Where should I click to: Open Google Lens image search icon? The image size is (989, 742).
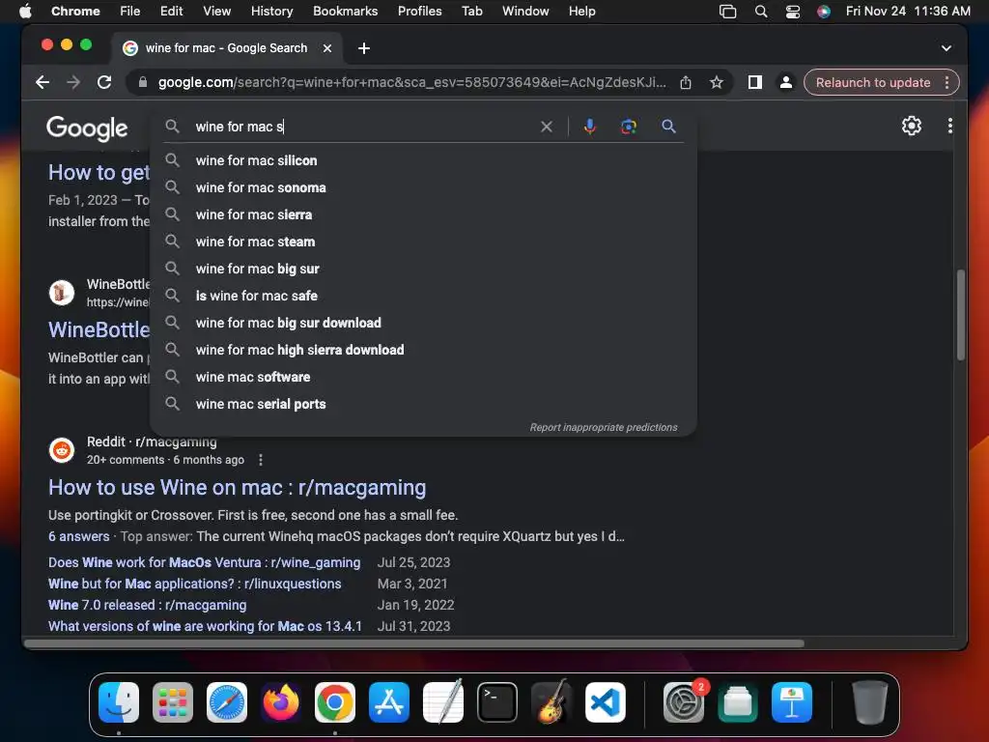pyautogui.click(x=628, y=127)
